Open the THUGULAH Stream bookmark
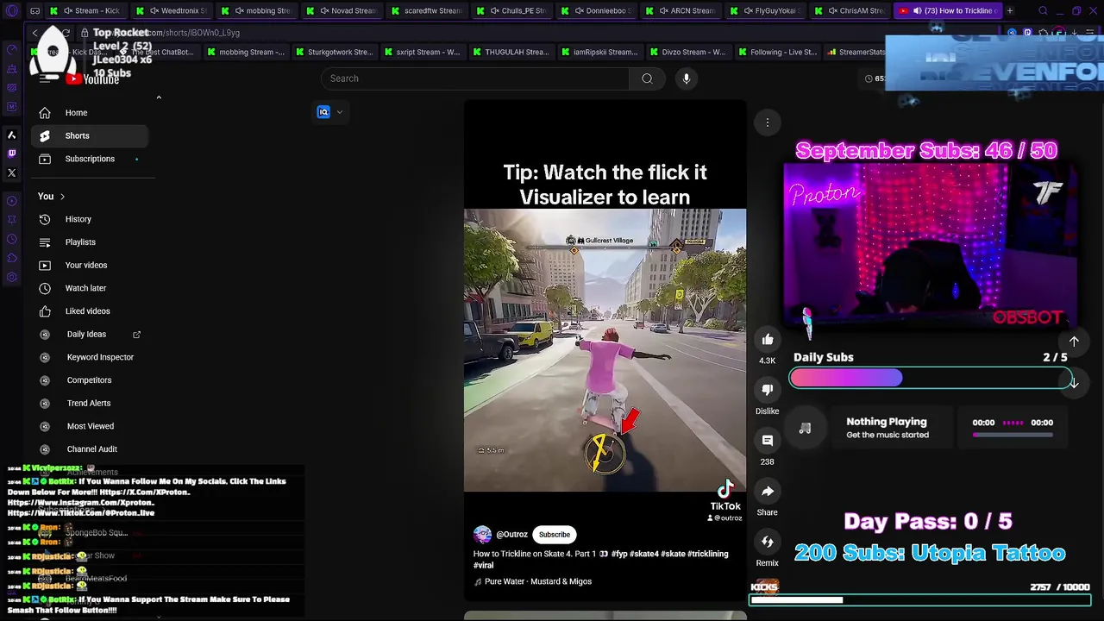 510,52
